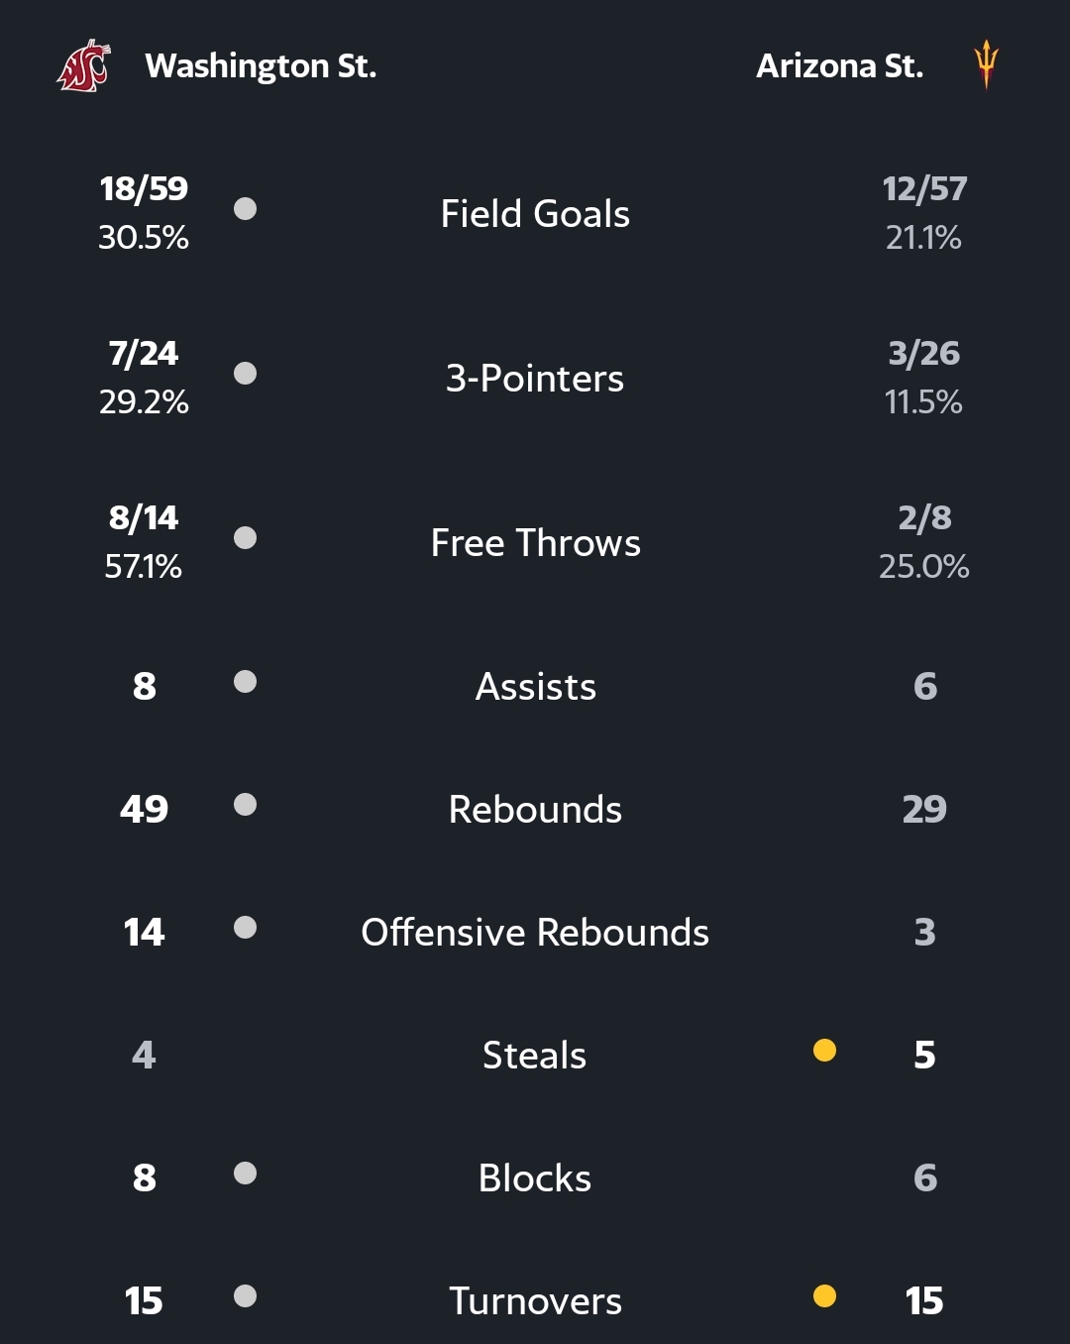Tap Arizona St. 3/26 three-pointers value
1070x1344 pixels.
(x=923, y=353)
